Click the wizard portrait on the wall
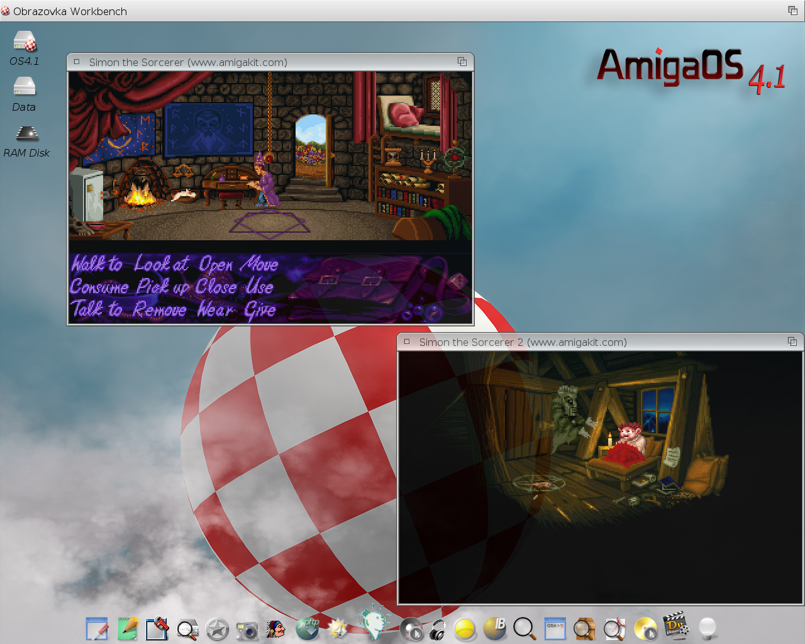The height and width of the screenshot is (644, 805). pyautogui.click(x=208, y=130)
